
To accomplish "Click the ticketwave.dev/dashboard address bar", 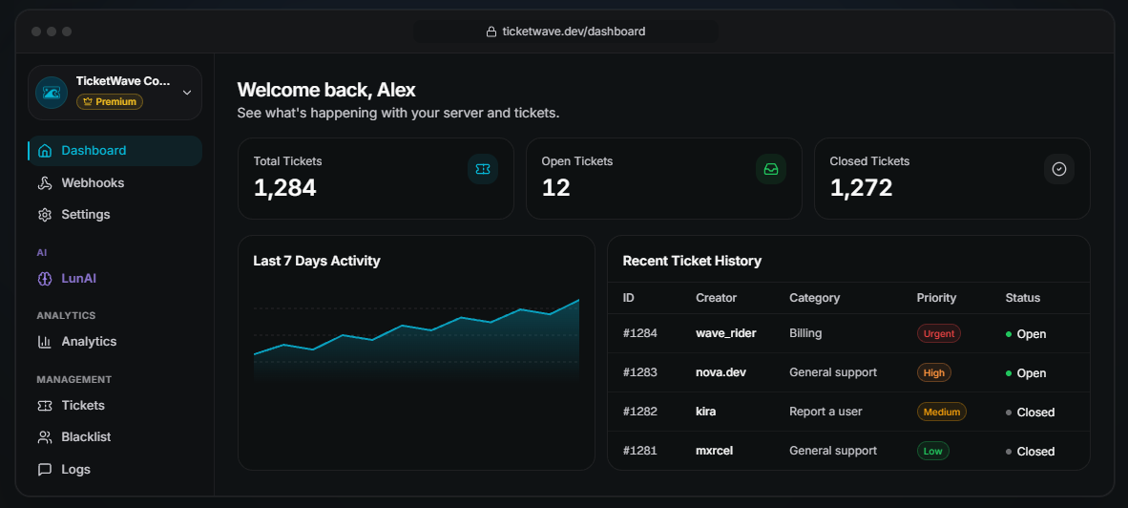I will 566,32.
